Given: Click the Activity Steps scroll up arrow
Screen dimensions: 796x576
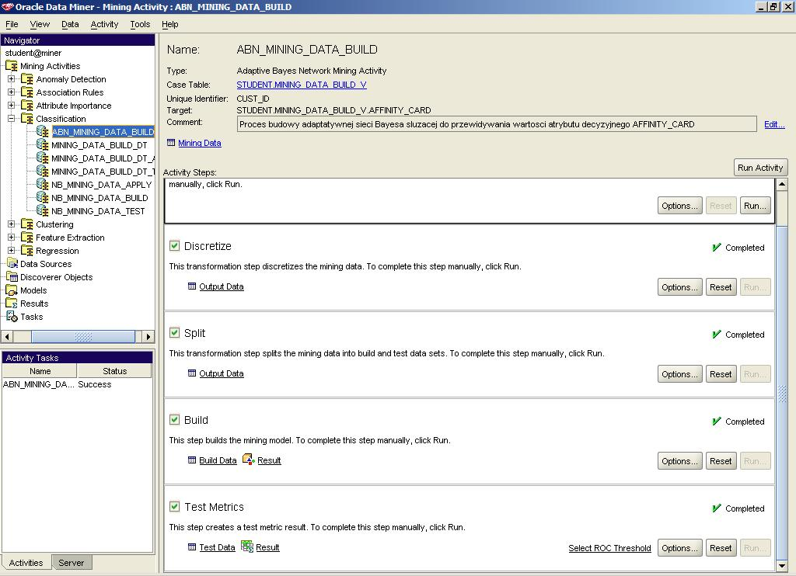Looking at the screenshot, I should pos(782,184).
